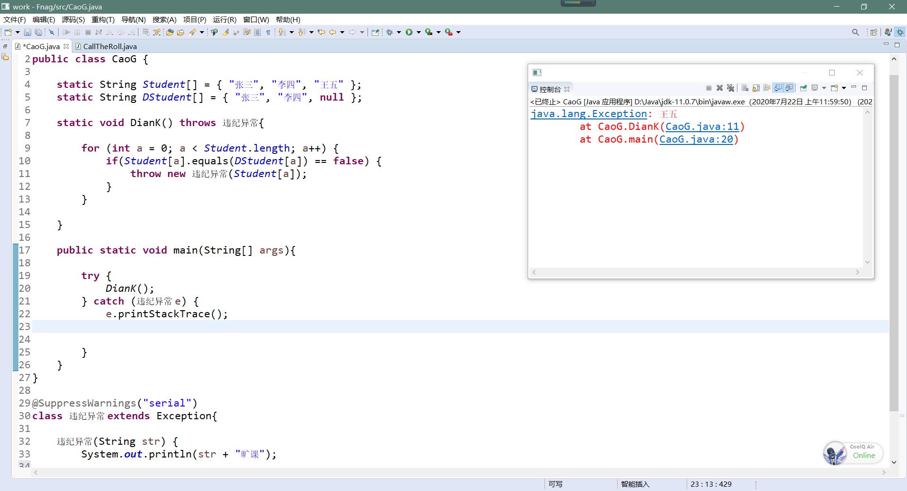Click the Open Type icon

[x=170, y=32]
